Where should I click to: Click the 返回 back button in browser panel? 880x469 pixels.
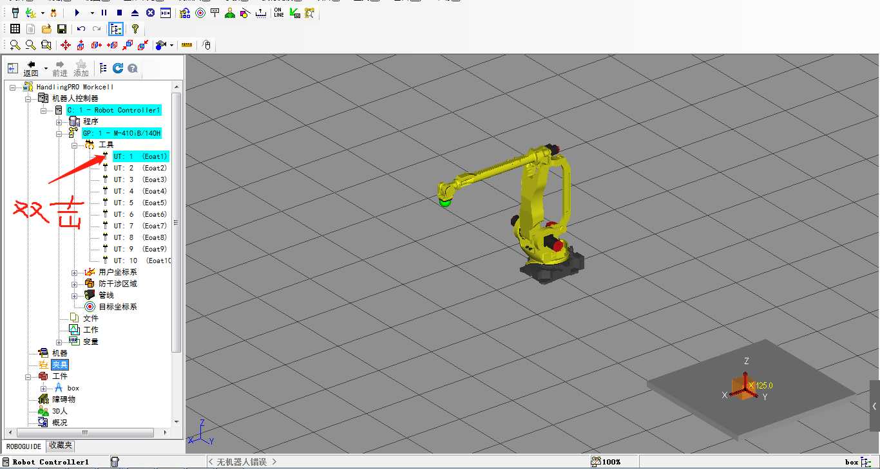pos(31,68)
